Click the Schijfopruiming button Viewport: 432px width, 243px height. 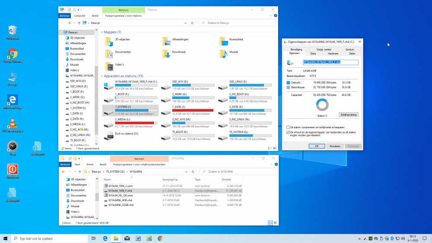pos(348,115)
